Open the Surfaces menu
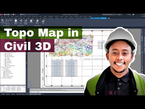The width and height of the screenshot is (145, 109). [29, 16]
